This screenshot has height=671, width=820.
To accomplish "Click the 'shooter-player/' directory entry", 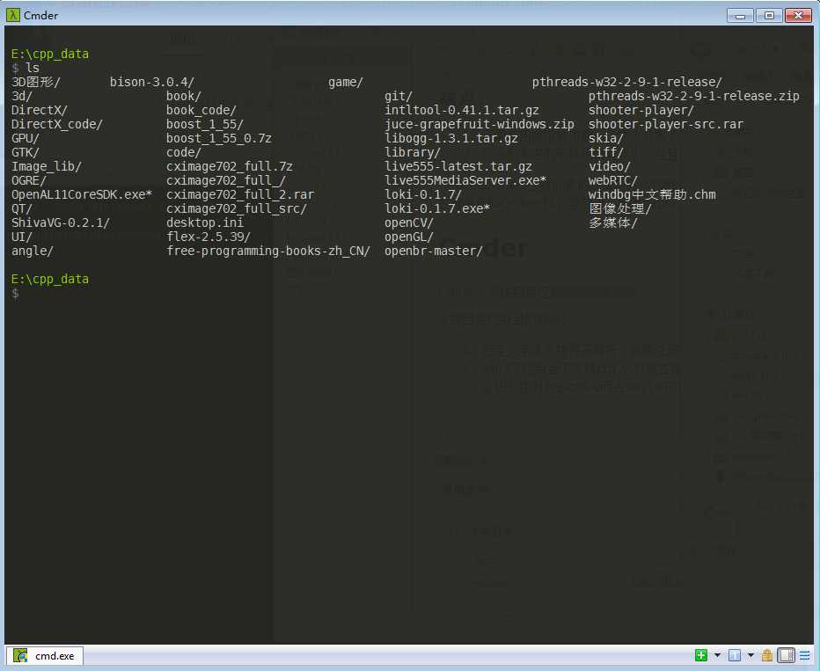I will (641, 110).
